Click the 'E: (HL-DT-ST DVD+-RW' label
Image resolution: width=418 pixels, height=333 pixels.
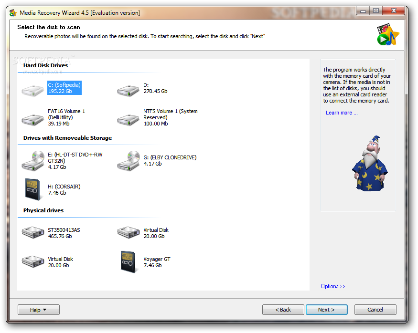pyautogui.click(x=75, y=155)
